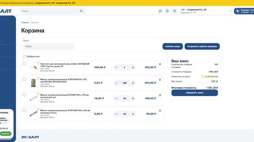Click the search magnifier icon in header
The height and width of the screenshot is (142, 254).
click(x=81, y=11)
